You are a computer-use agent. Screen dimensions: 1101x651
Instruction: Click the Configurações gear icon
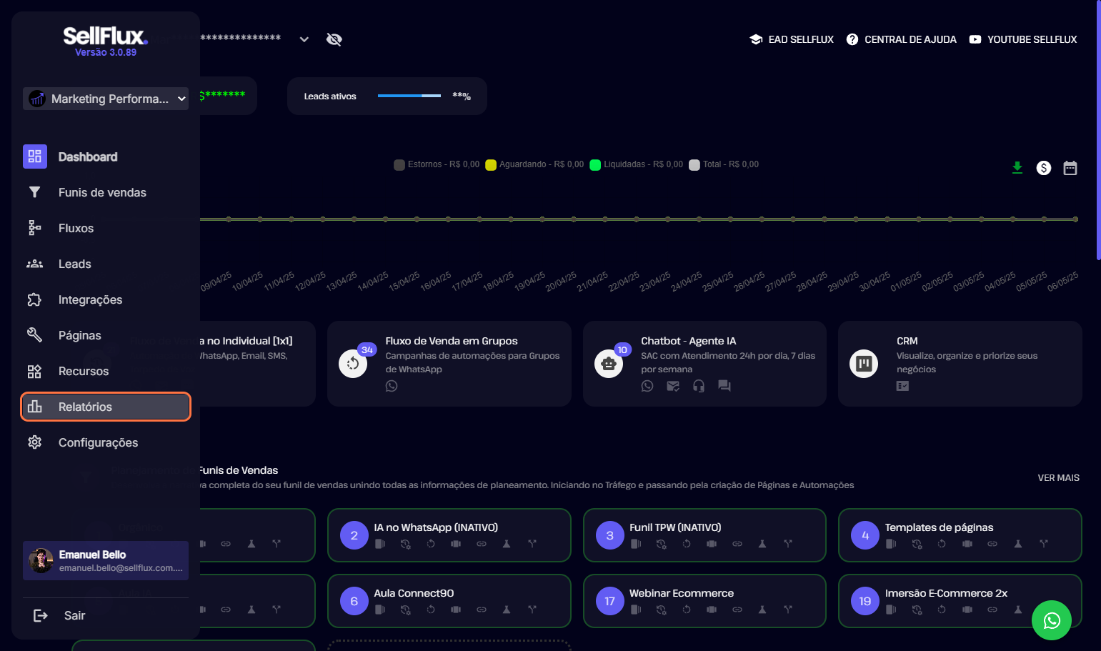[x=34, y=442]
